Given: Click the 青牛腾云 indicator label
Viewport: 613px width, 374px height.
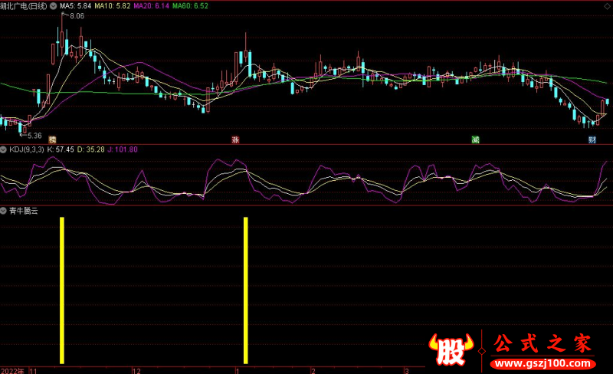Looking at the screenshot, I should pos(24,211).
